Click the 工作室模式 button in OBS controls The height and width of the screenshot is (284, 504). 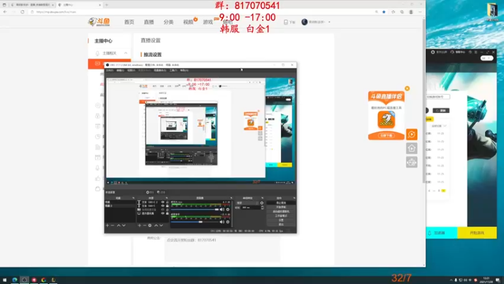[281, 216]
